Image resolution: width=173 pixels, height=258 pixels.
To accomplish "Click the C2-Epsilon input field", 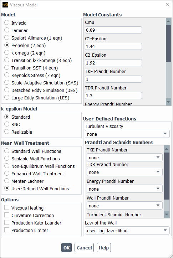I will pyautogui.click(x=113, y=63).
